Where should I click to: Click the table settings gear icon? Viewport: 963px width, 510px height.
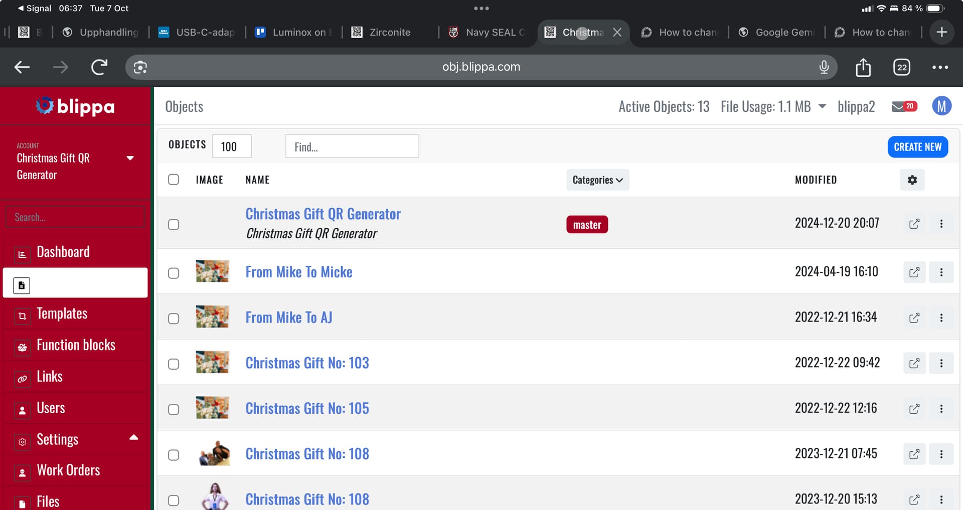[x=912, y=180]
